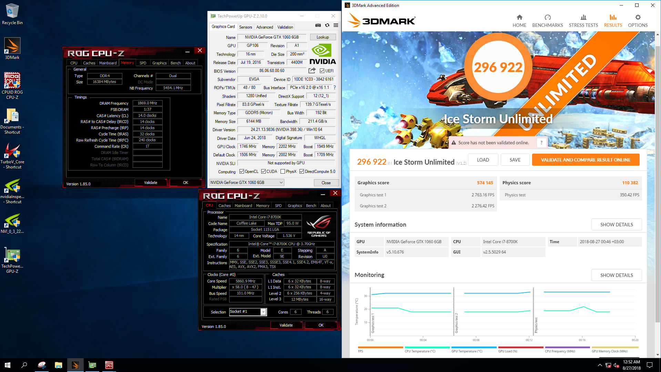The width and height of the screenshot is (661, 372).
Task: Click the LOAD button in 3DMark
Action: [482, 160]
